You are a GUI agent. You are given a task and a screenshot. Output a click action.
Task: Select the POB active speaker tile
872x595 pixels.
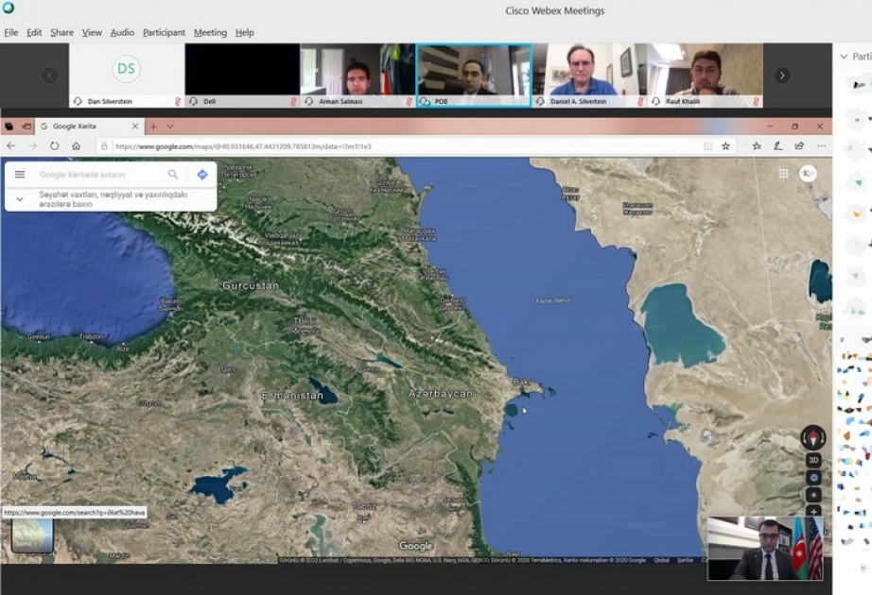coord(474,75)
